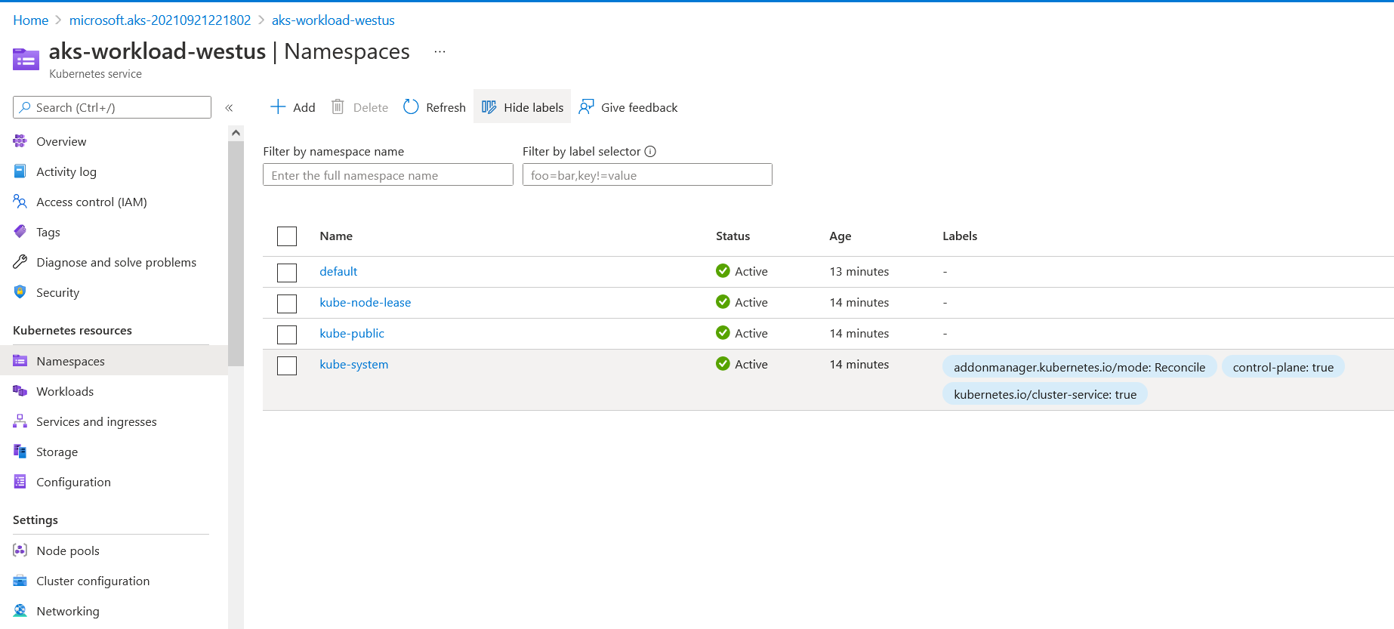Click the control-plane: true label

pos(1283,367)
